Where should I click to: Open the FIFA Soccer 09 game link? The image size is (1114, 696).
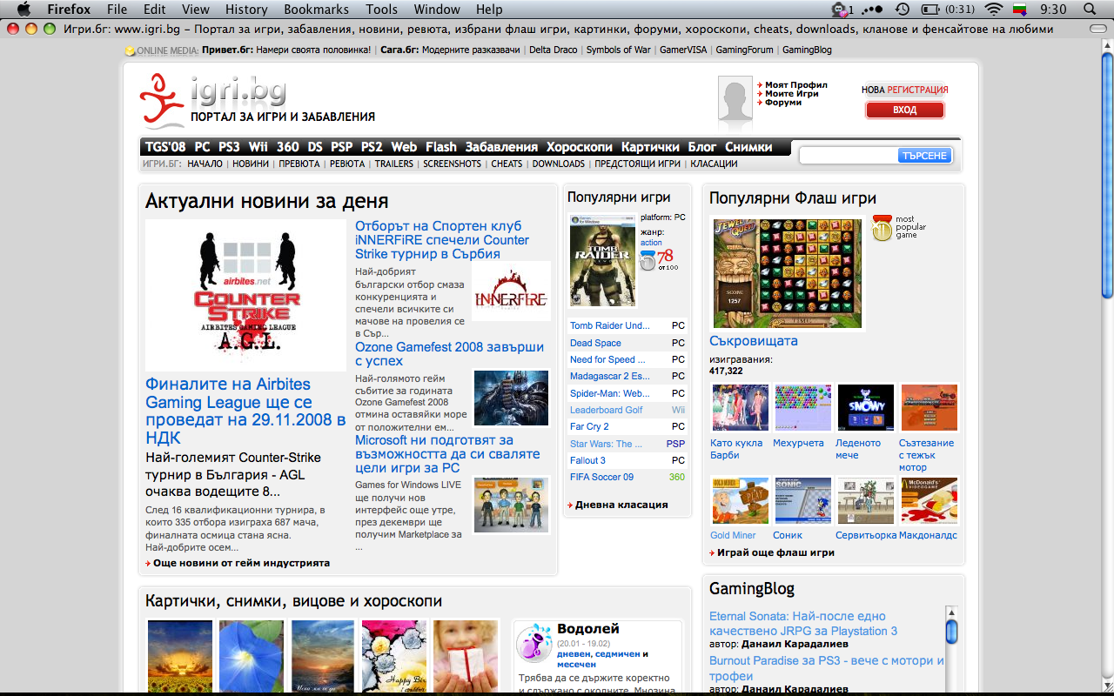601,477
